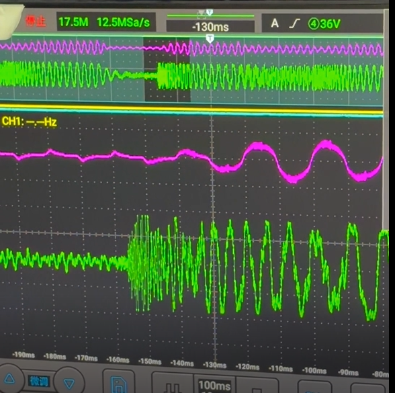Tap the trigger mode A indicator
Image resolution: width=395 pixels, height=393 pixels.
(x=275, y=24)
